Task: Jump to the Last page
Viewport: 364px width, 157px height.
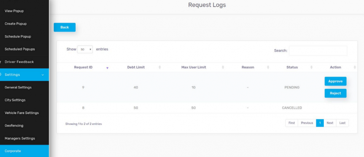Action: pyautogui.click(x=342, y=123)
